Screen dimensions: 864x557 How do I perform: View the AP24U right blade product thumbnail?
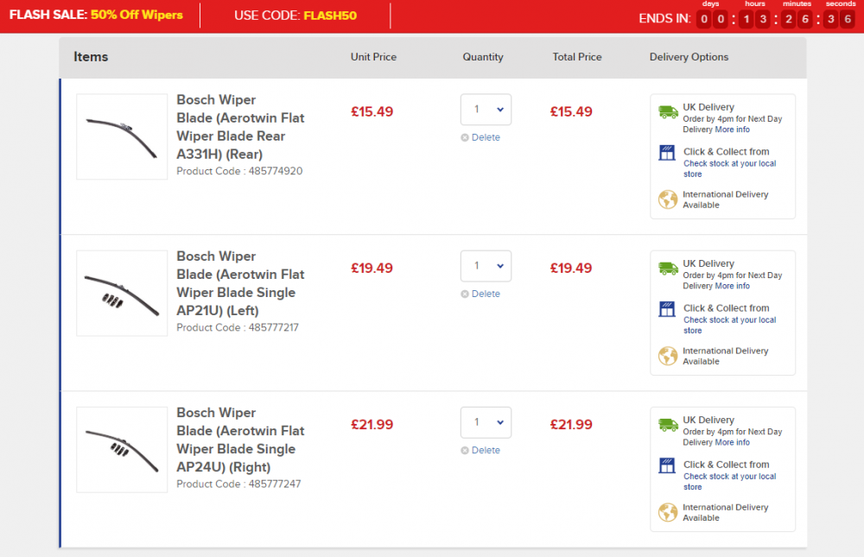[122, 450]
